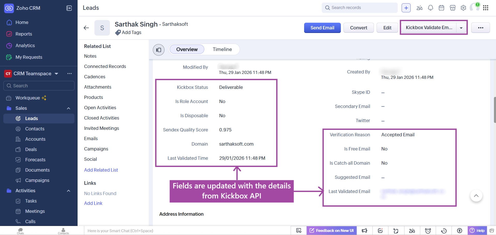Viewport: 496px width, 235px height.
Task: Open the setup gear icon
Action: [x=463, y=8]
